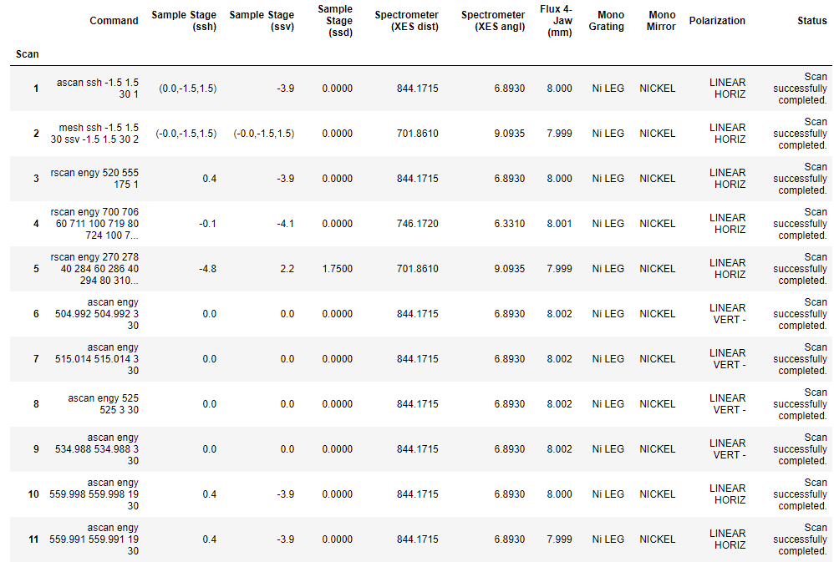Select 'ascan engy 534.988' command cell
The height and width of the screenshot is (562, 834).
(x=97, y=449)
